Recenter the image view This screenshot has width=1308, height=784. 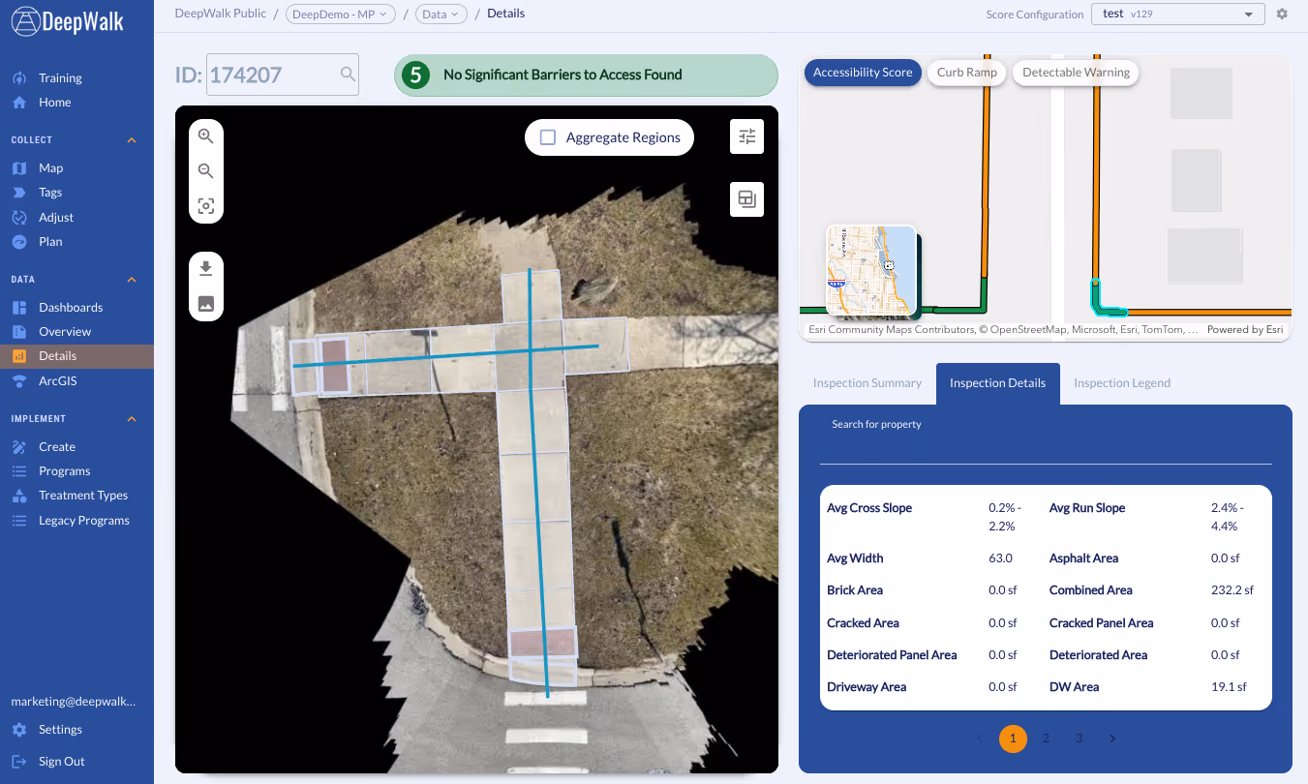coord(205,206)
